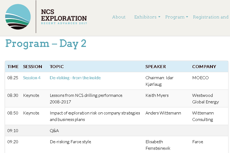Click the COMPANY column header
Viewport: 230px width, 153px height.
pyautogui.click(x=204, y=67)
